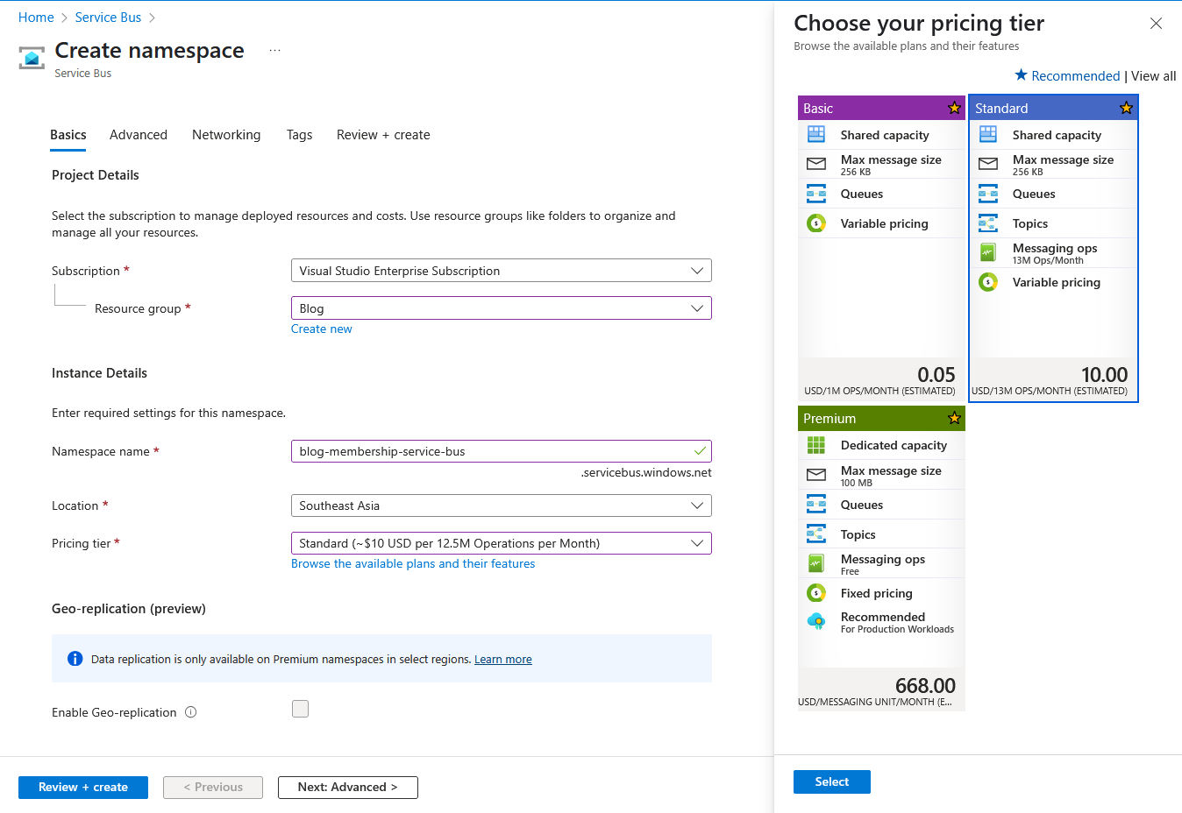Click the Topics icon in the Premium card

pyautogui.click(x=816, y=534)
